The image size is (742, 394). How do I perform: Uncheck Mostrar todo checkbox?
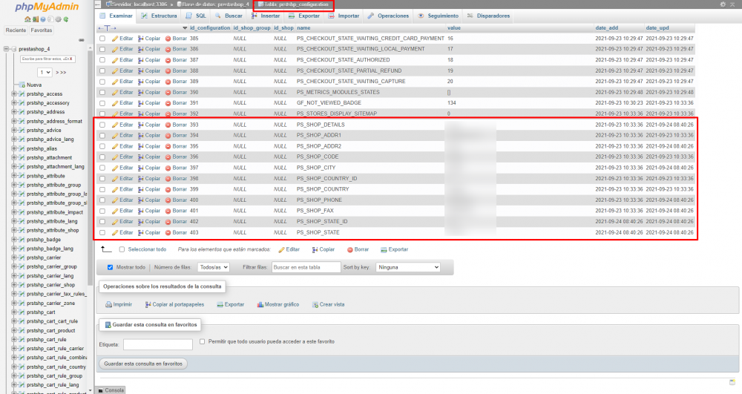(x=111, y=268)
